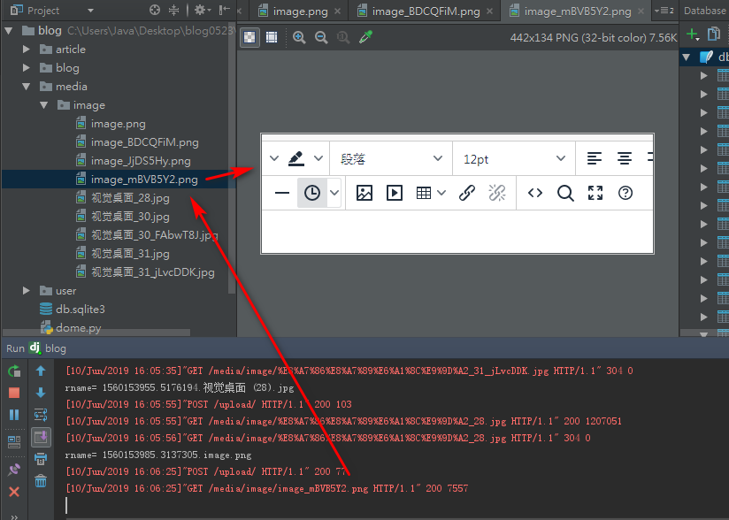Toggle the checkered transparency background
The width and height of the screenshot is (729, 520).
point(250,37)
